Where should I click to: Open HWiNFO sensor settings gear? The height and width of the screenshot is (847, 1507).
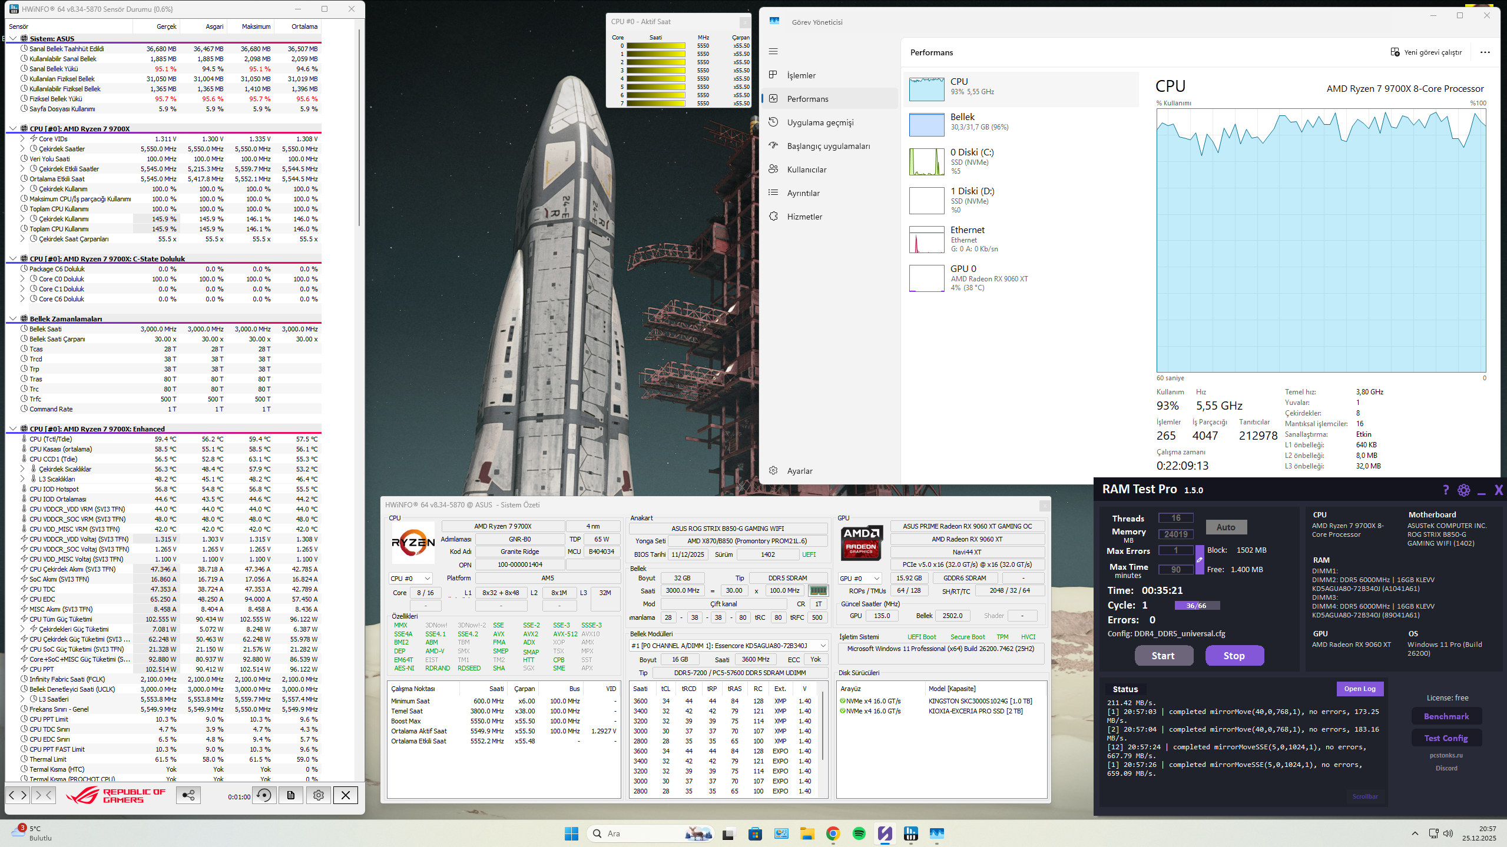pyautogui.click(x=319, y=795)
